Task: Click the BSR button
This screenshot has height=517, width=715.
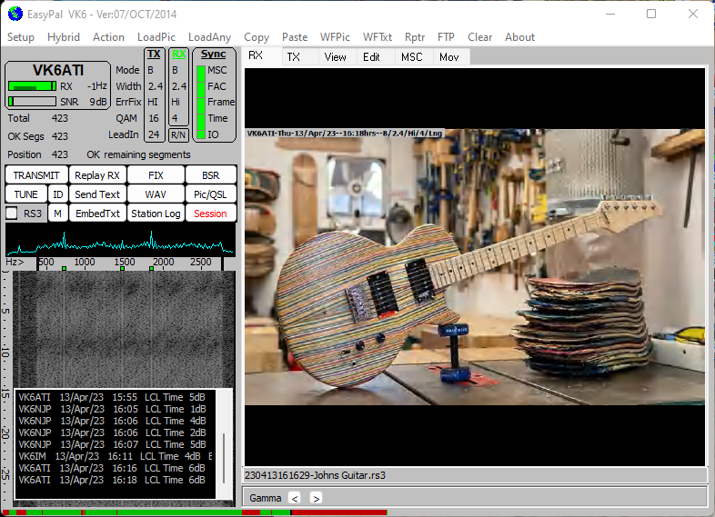Action: (210, 175)
